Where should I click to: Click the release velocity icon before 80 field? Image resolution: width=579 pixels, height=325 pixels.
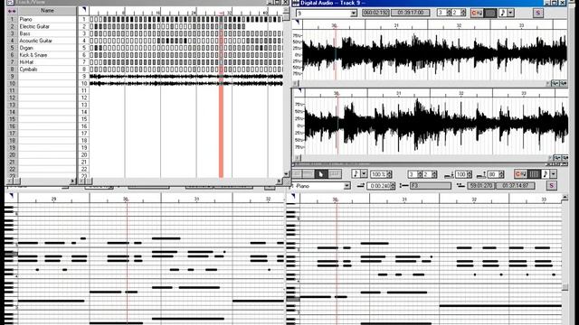click(481, 174)
